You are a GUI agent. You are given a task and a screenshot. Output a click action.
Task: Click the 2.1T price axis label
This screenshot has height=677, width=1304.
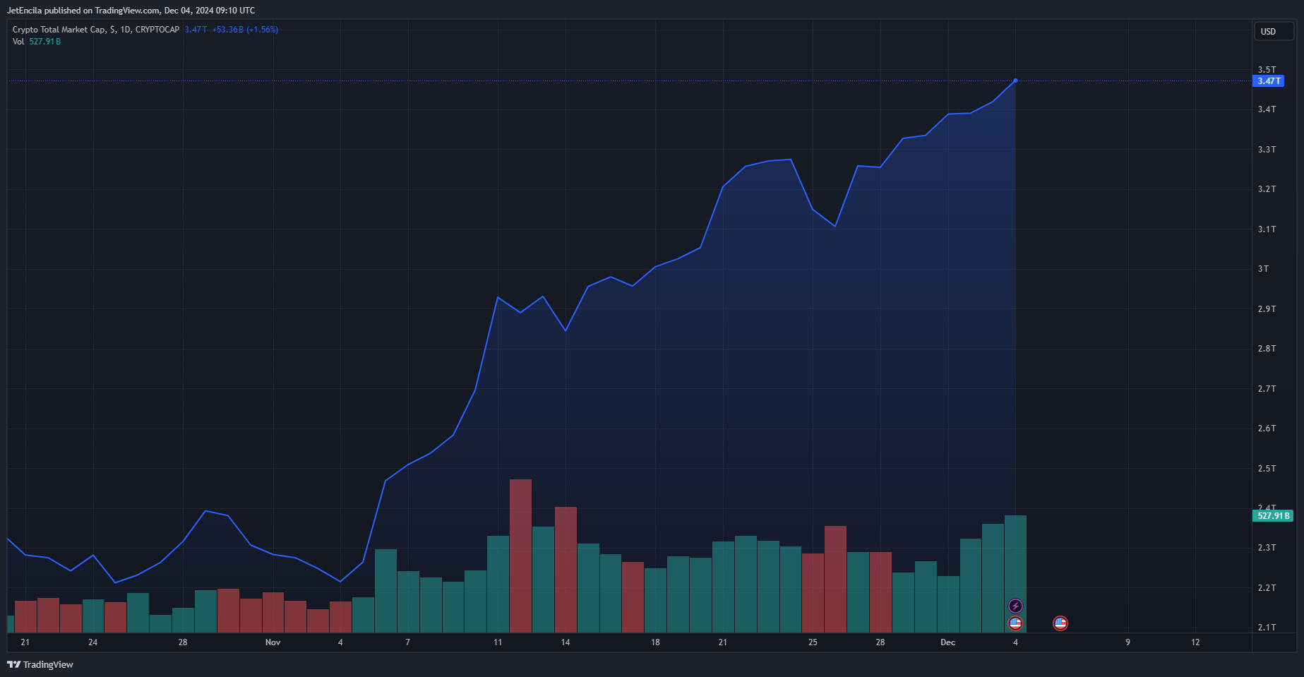pyautogui.click(x=1267, y=628)
